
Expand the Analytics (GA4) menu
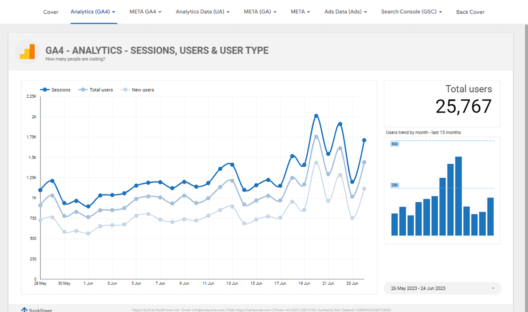93,12
